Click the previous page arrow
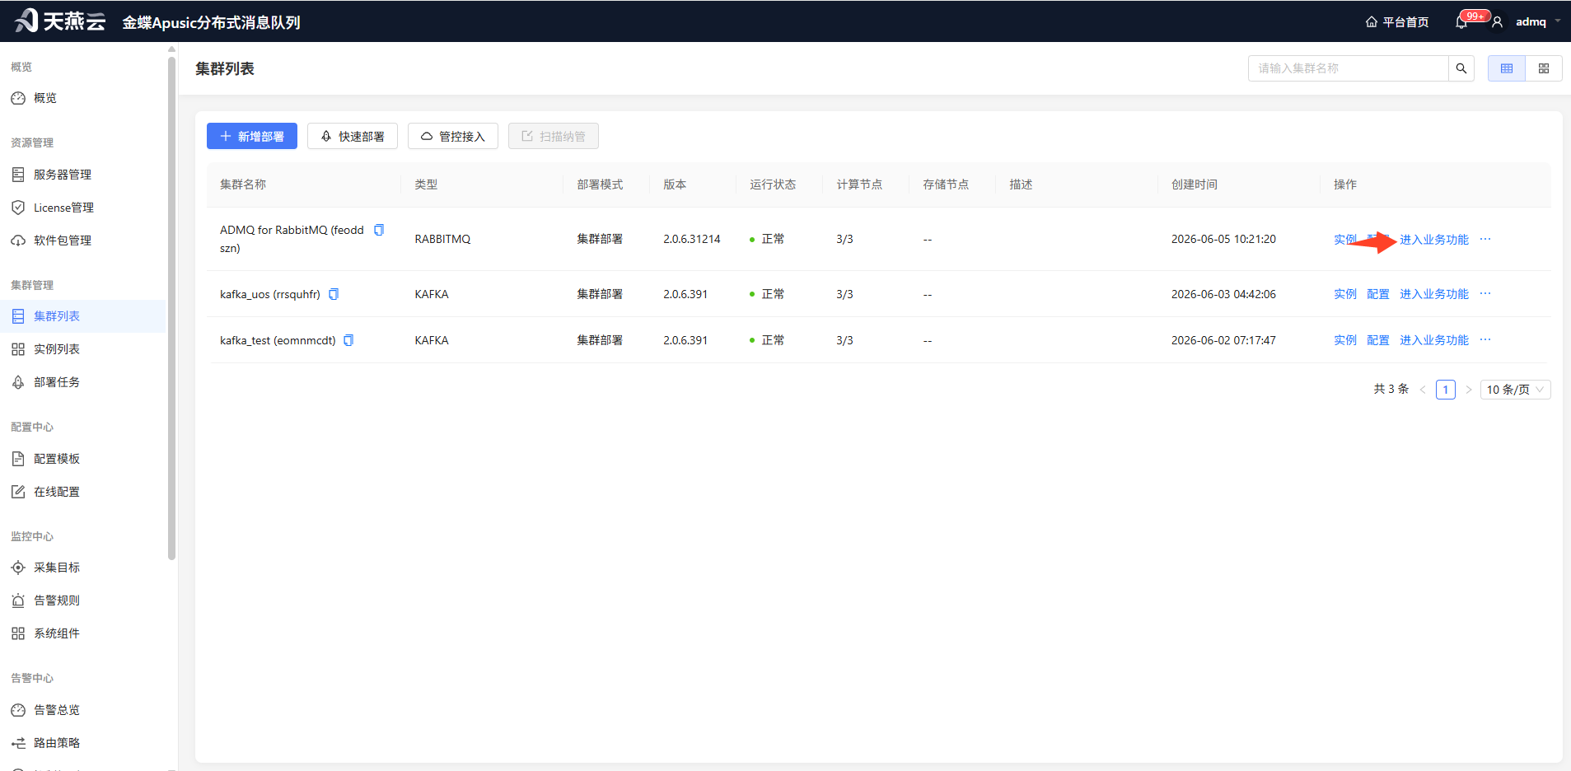Screen dimensions: 1571x771 (1423, 390)
